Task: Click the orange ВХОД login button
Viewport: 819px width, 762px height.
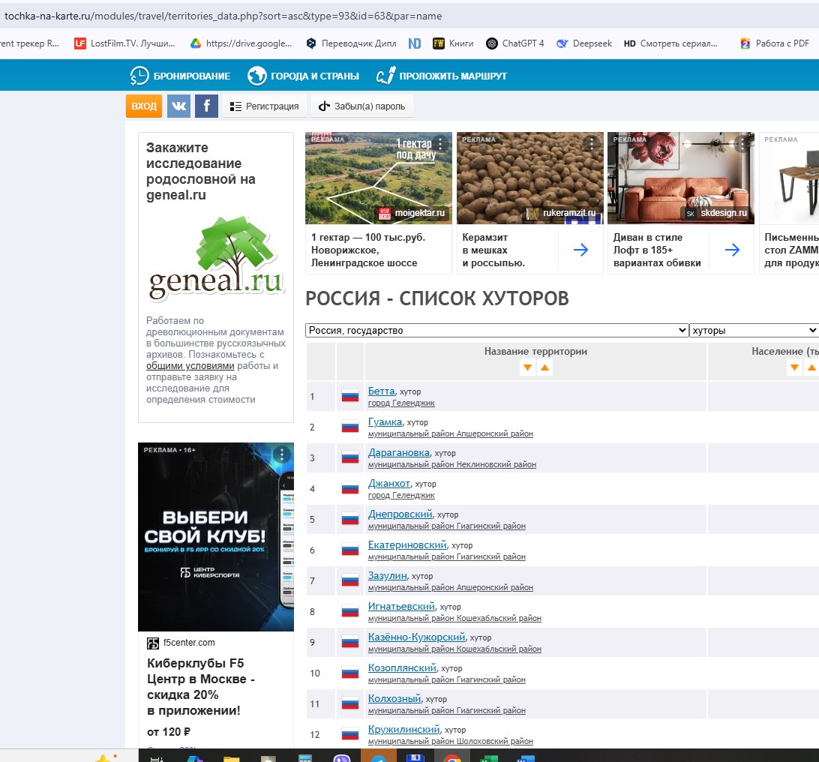Action: coord(144,106)
